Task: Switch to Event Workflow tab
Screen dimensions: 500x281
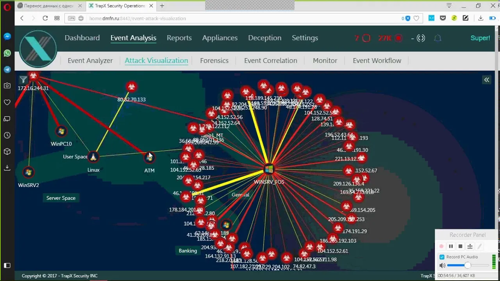Action: click(x=377, y=60)
